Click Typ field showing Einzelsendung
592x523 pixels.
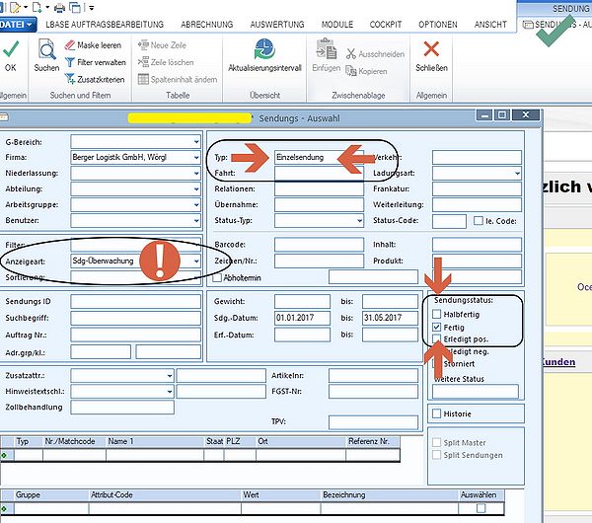pyautogui.click(x=319, y=157)
